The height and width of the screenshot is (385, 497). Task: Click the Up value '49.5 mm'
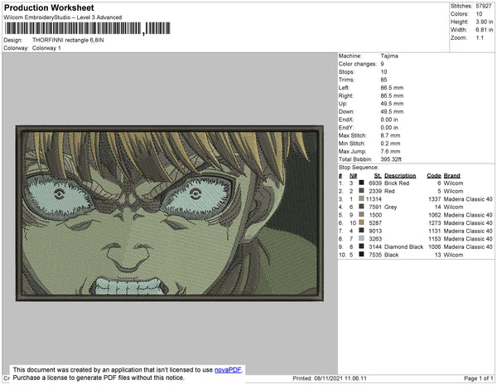[x=392, y=104]
